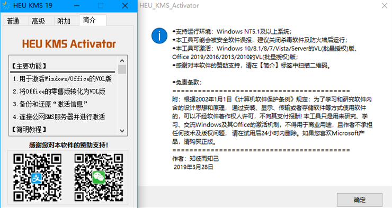392x208 pixels.
Task: Select the 附加 tab
Action: click(x=66, y=21)
